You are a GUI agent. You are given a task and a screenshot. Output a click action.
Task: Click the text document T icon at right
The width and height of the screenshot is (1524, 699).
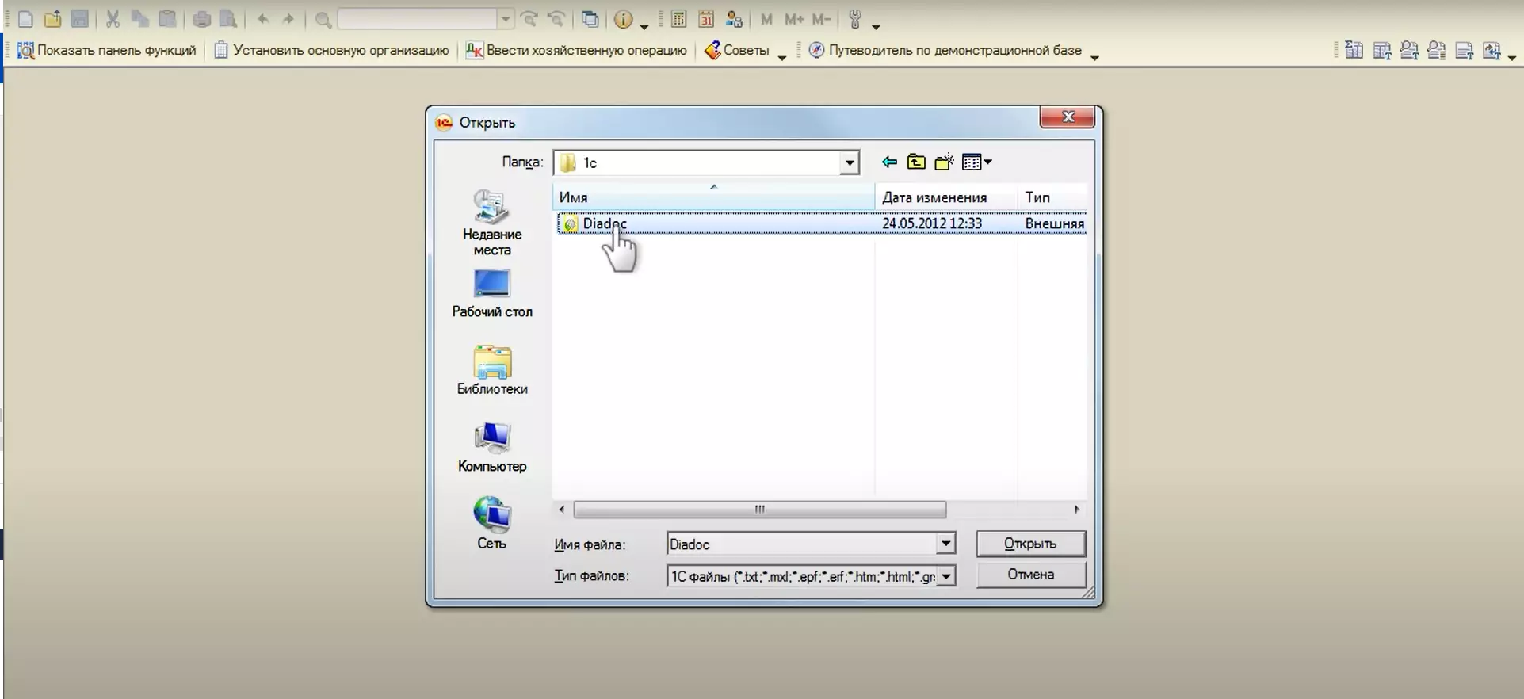click(x=1465, y=51)
